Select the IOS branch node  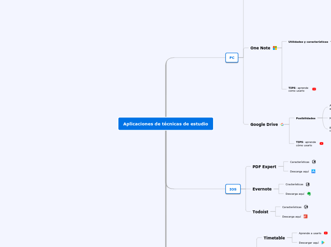pos(233,189)
